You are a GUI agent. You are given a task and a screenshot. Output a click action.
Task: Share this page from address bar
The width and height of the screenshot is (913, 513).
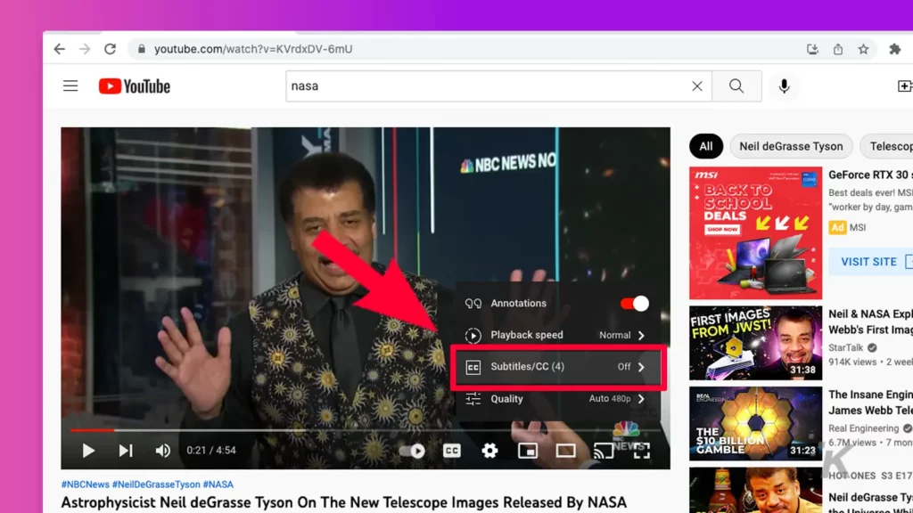pos(838,49)
